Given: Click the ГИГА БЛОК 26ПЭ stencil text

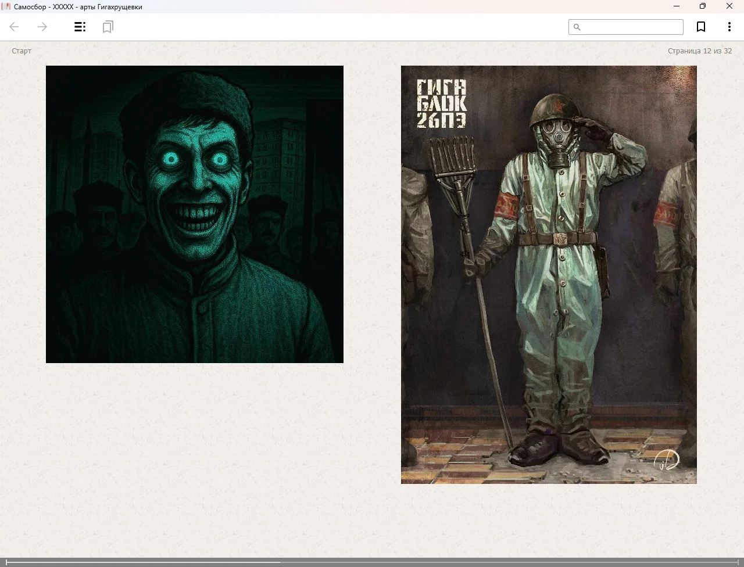Looking at the screenshot, I should coord(442,103).
